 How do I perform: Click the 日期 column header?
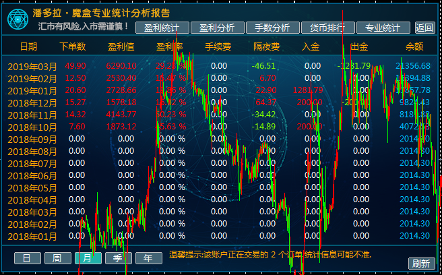pos(28,47)
